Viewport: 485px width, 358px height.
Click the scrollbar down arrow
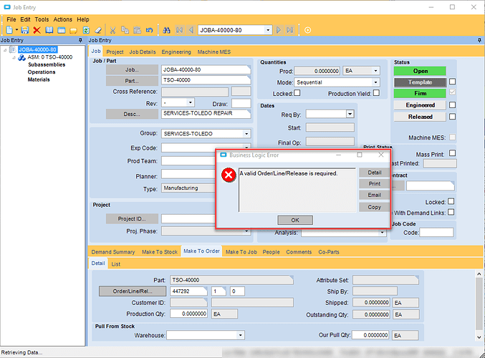(479, 337)
